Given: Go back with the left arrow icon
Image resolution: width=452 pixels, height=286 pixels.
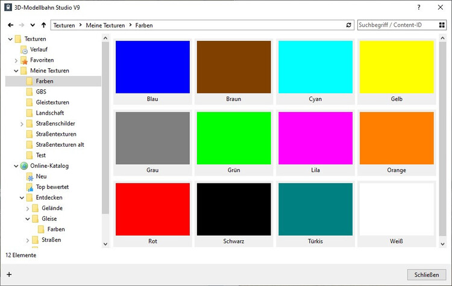Looking at the screenshot, I should click(11, 25).
